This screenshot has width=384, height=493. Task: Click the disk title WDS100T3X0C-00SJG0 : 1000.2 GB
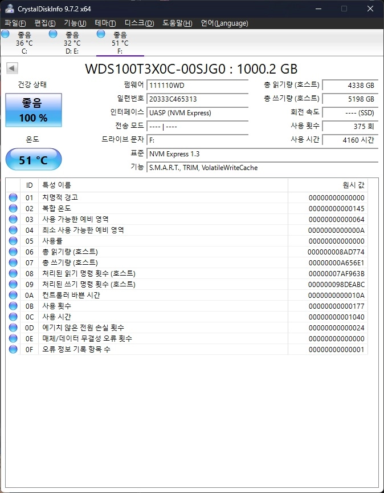tap(191, 69)
